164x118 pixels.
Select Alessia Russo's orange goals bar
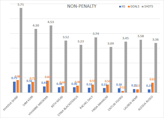152,88
